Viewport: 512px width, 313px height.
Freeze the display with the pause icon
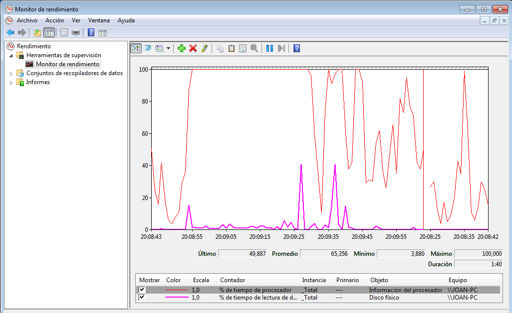pyautogui.click(x=269, y=48)
